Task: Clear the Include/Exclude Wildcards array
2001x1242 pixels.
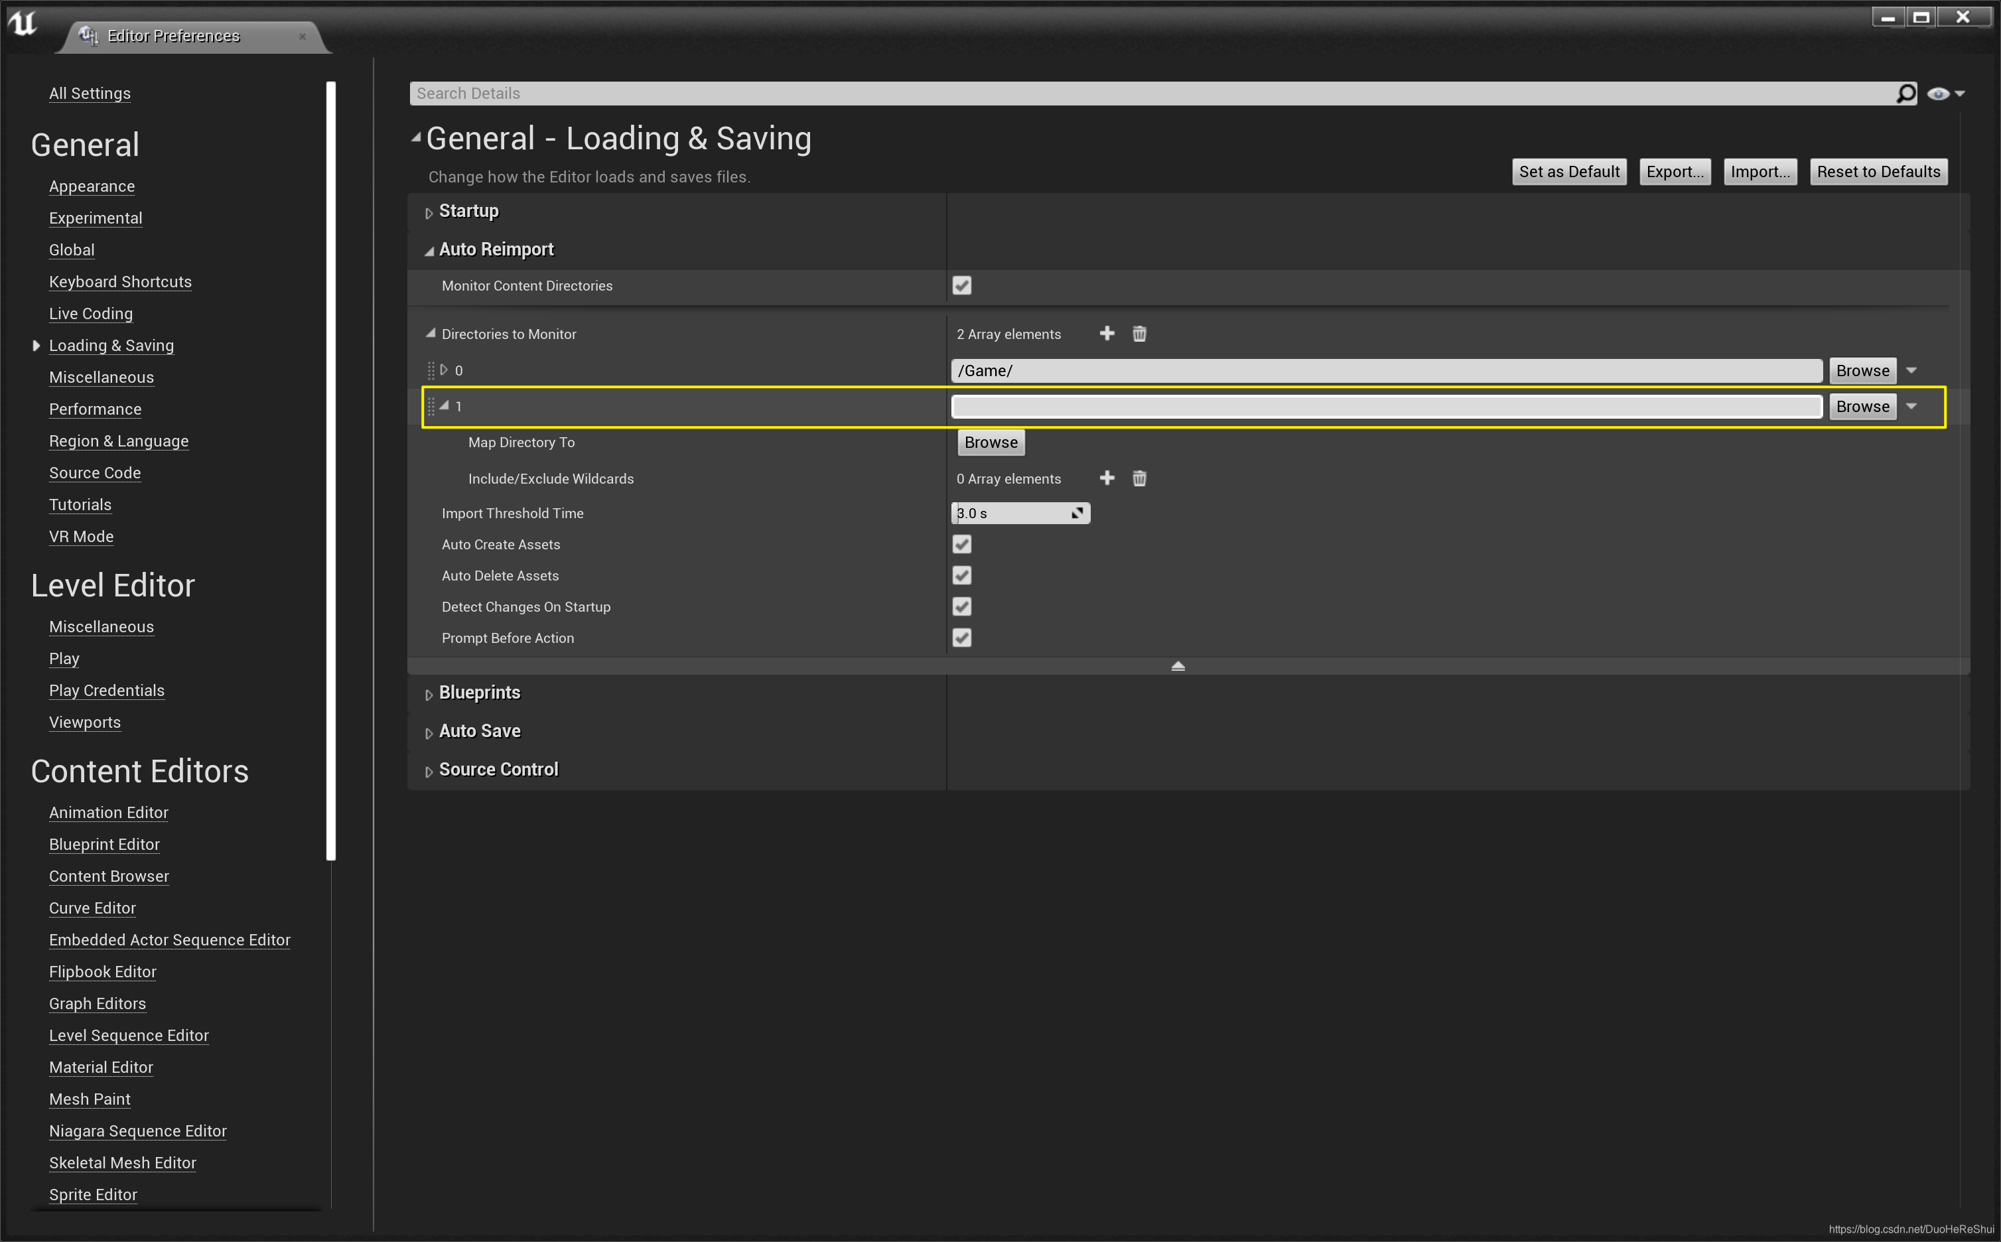Action: [1139, 478]
